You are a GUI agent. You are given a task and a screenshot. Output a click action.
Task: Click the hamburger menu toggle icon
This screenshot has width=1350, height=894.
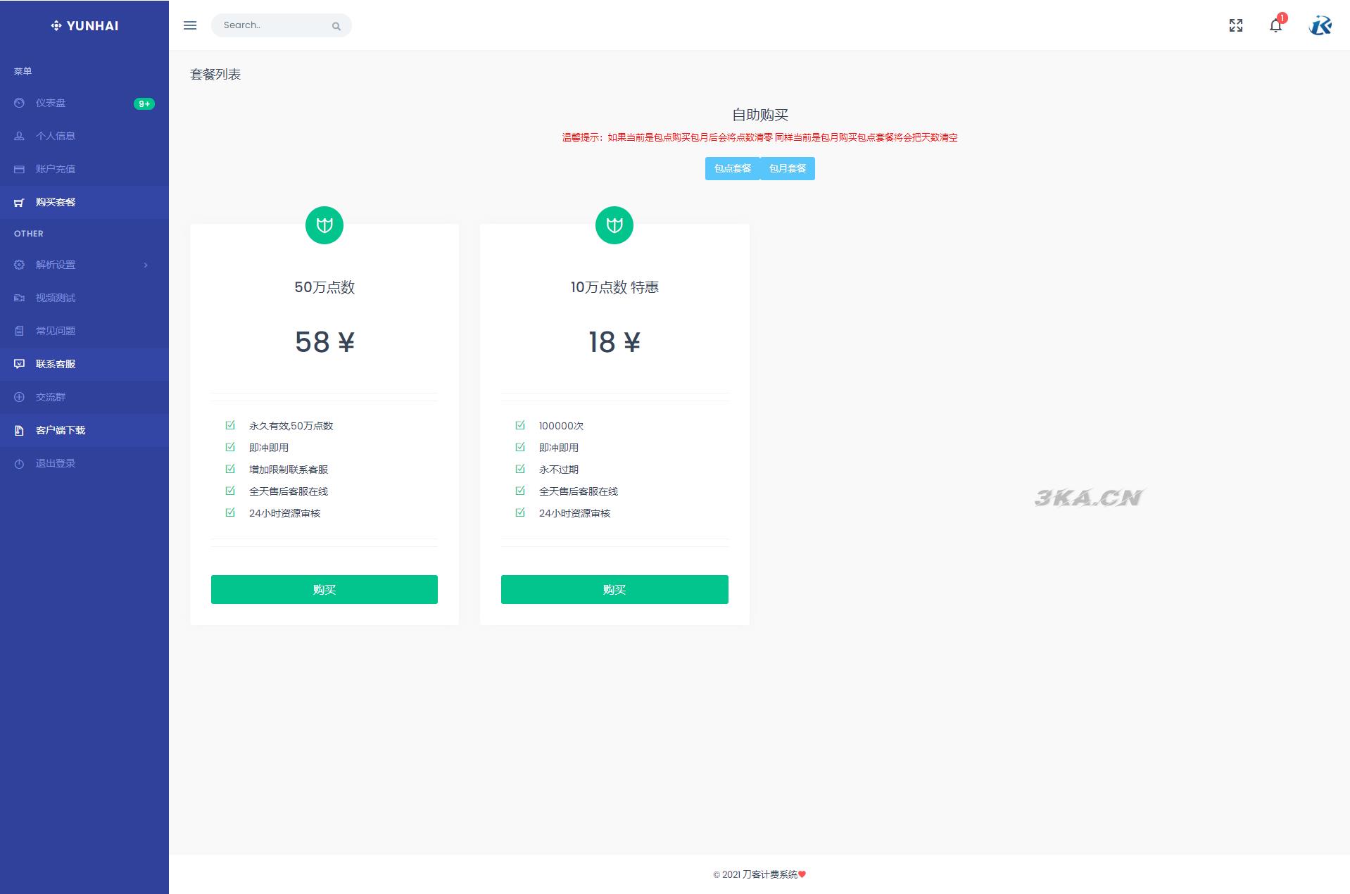[x=190, y=25]
